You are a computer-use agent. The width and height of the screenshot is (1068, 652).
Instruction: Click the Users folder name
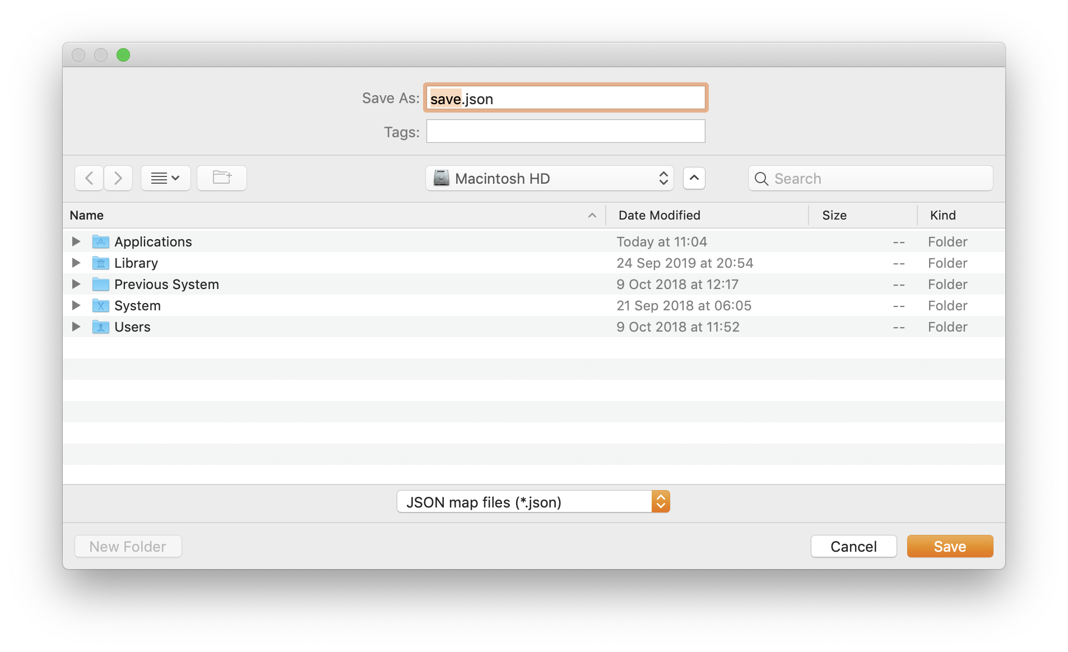132,327
